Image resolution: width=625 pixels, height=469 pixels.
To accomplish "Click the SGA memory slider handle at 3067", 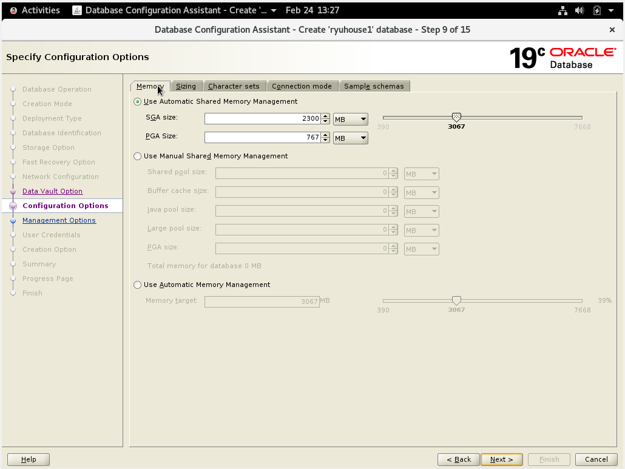I will point(456,117).
